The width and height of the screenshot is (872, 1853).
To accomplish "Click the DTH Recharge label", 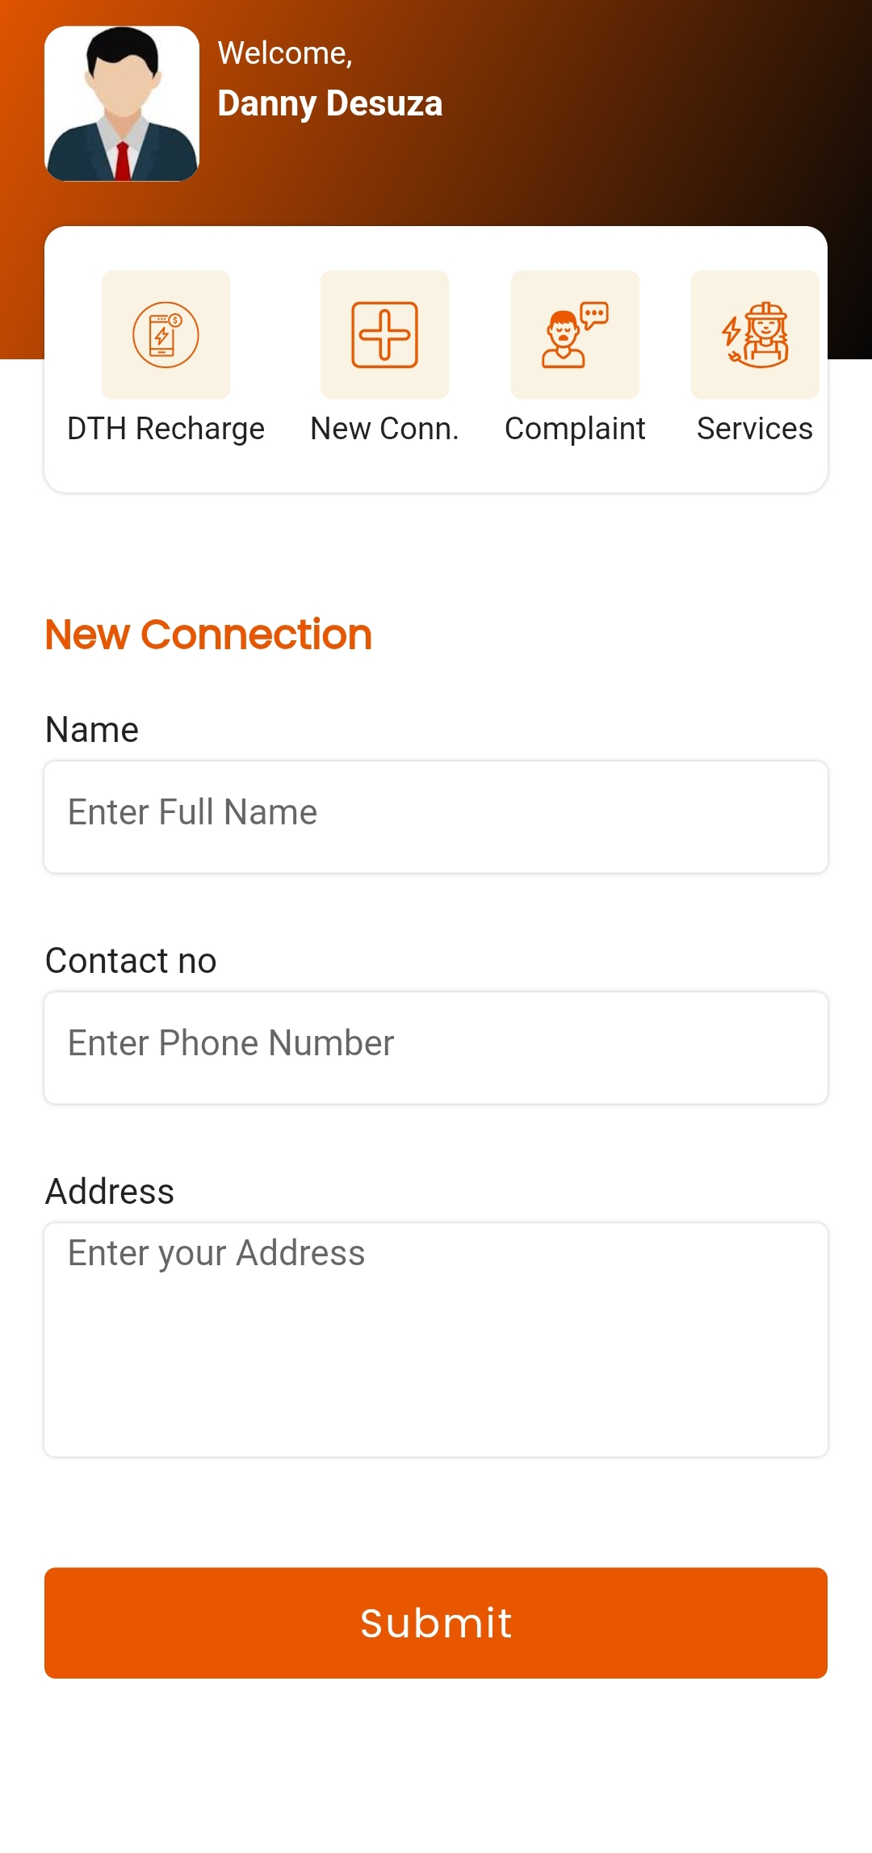I will [166, 429].
